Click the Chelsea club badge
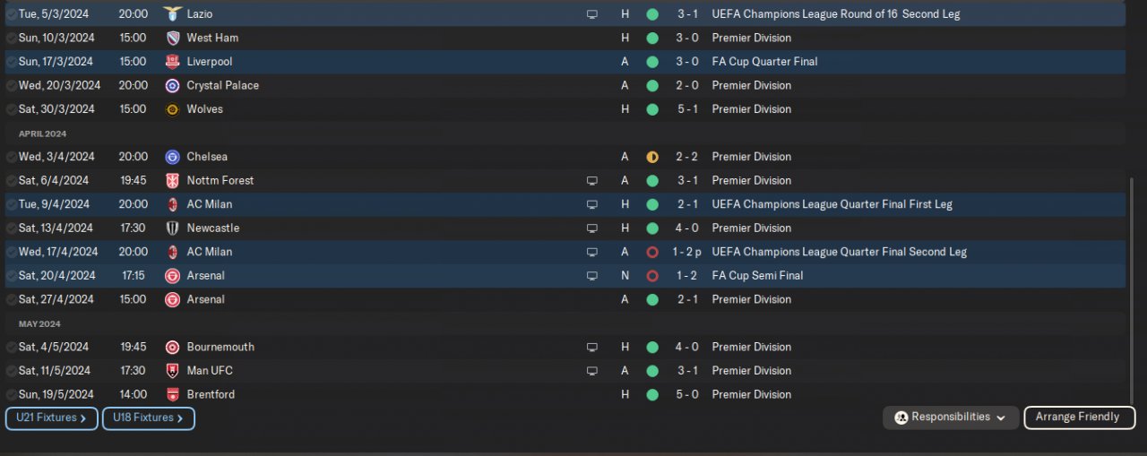The width and height of the screenshot is (1147, 456). (172, 157)
